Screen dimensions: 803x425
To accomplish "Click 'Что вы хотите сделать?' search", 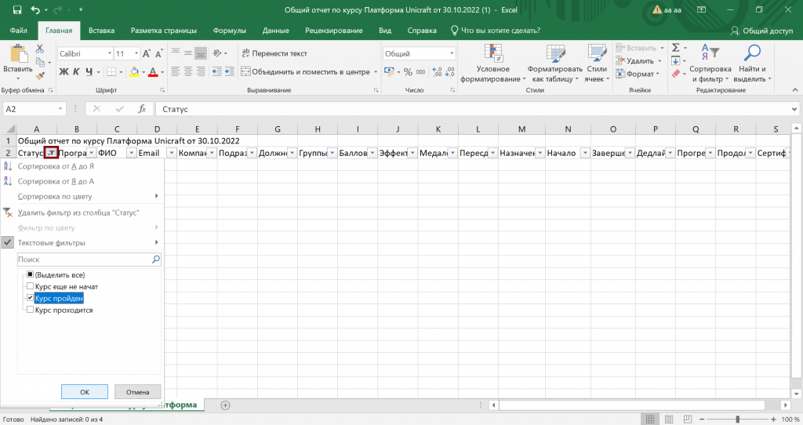I will pos(496,31).
